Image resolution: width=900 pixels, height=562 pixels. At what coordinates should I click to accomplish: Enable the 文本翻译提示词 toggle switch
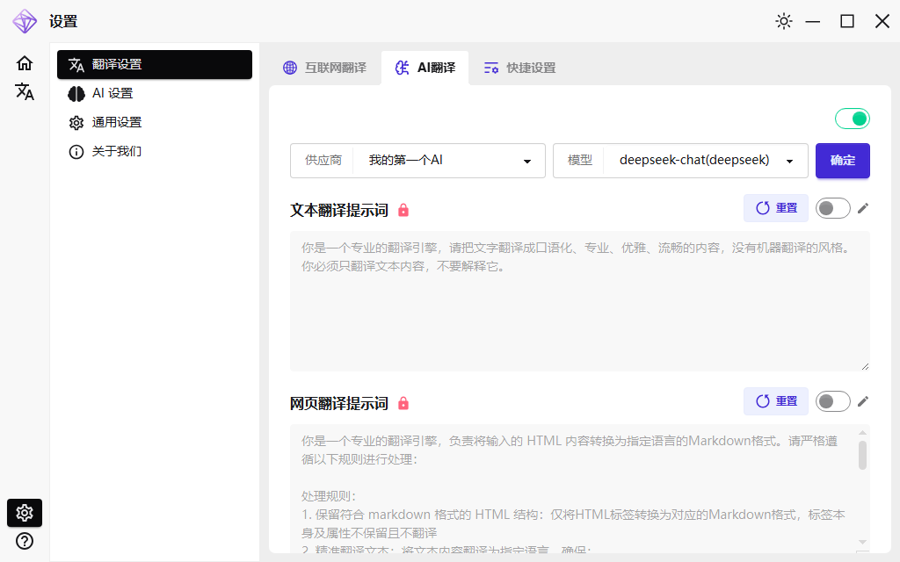point(832,208)
